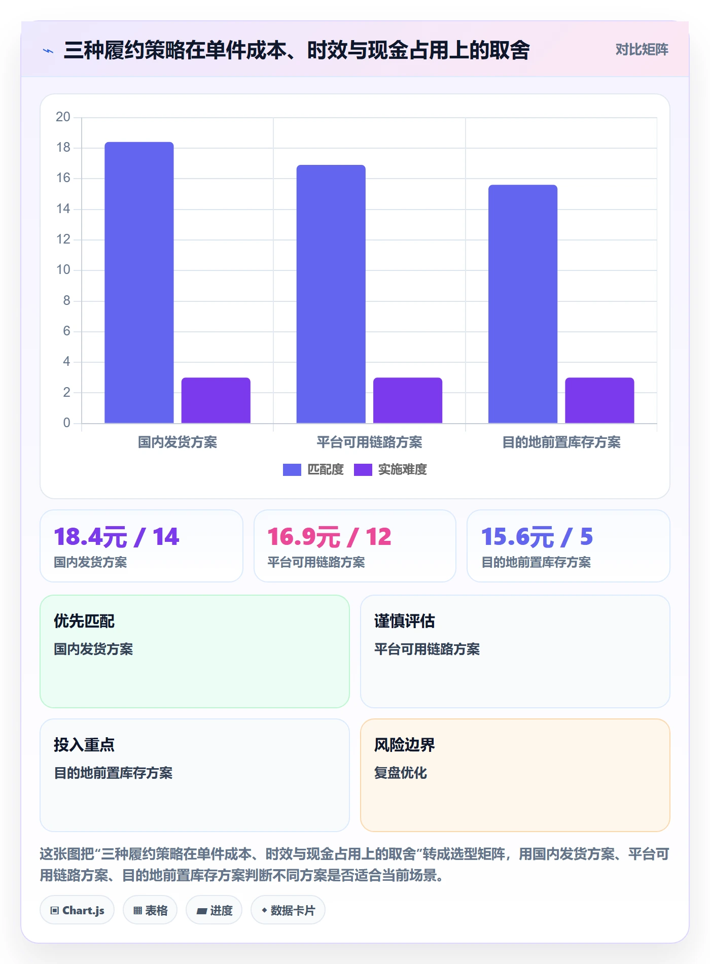Viewport: 710px width, 964px height.
Task: Click the bar icon in 进度 chip
Action: point(201,911)
